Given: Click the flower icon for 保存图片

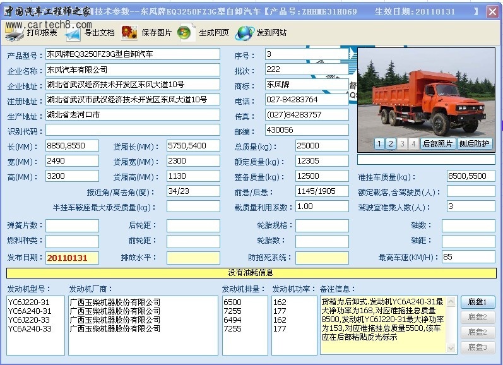Looking at the screenshot, I should pos(129,33).
